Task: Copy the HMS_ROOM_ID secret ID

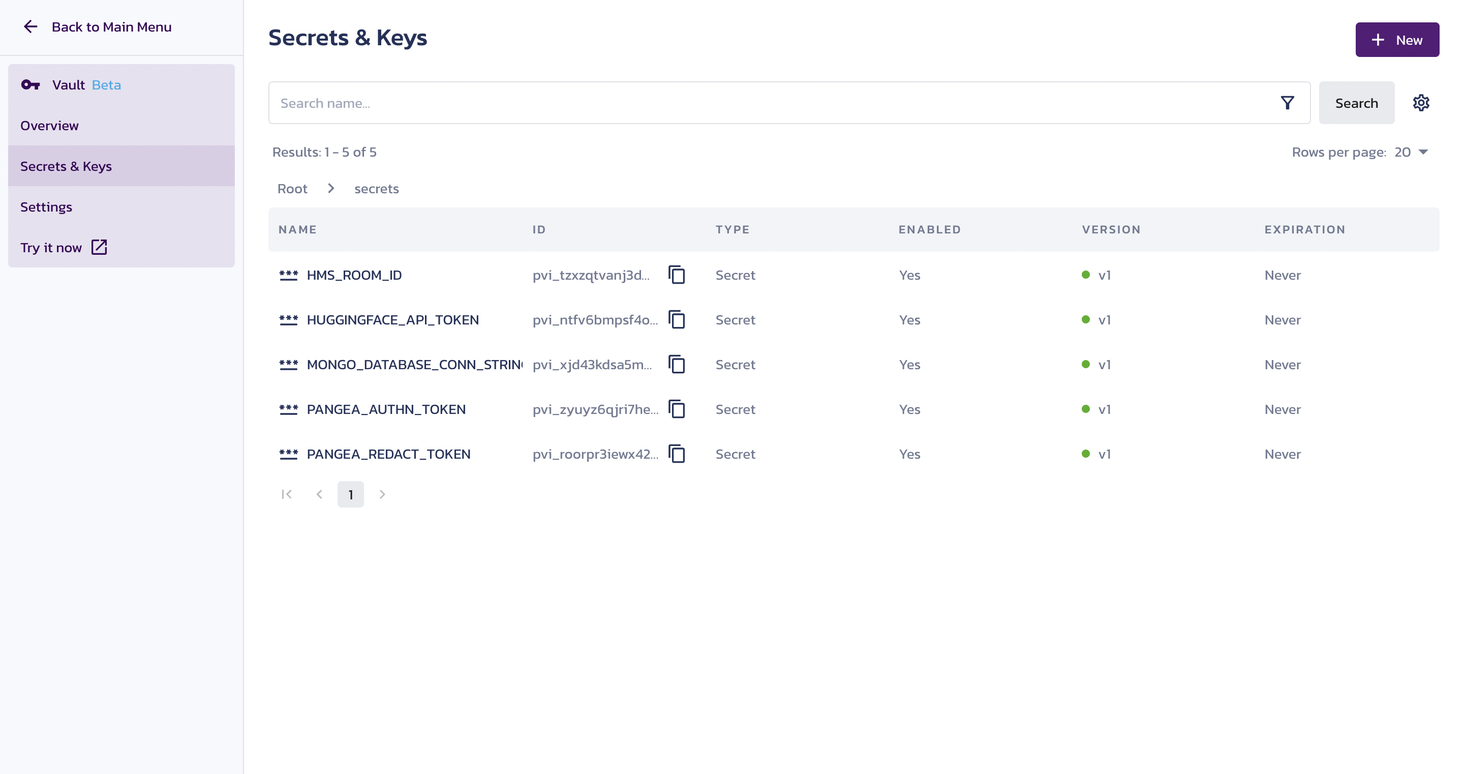Action: pos(676,275)
